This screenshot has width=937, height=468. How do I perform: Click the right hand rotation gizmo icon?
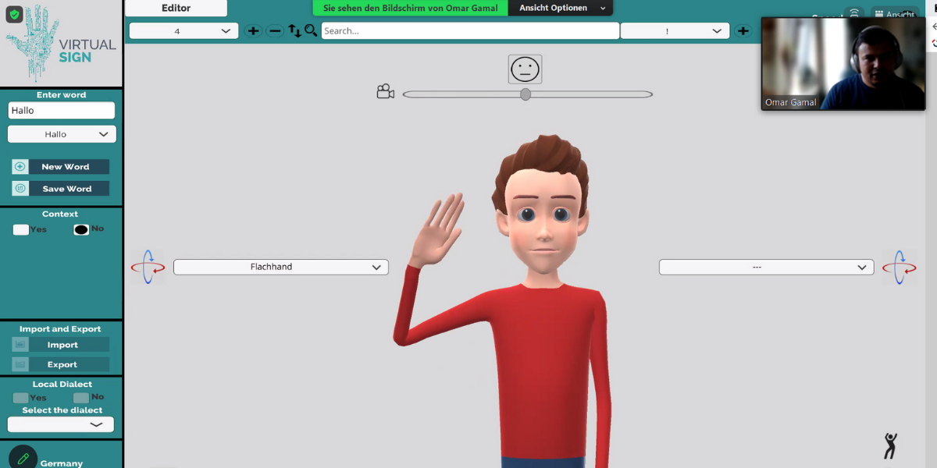click(900, 267)
